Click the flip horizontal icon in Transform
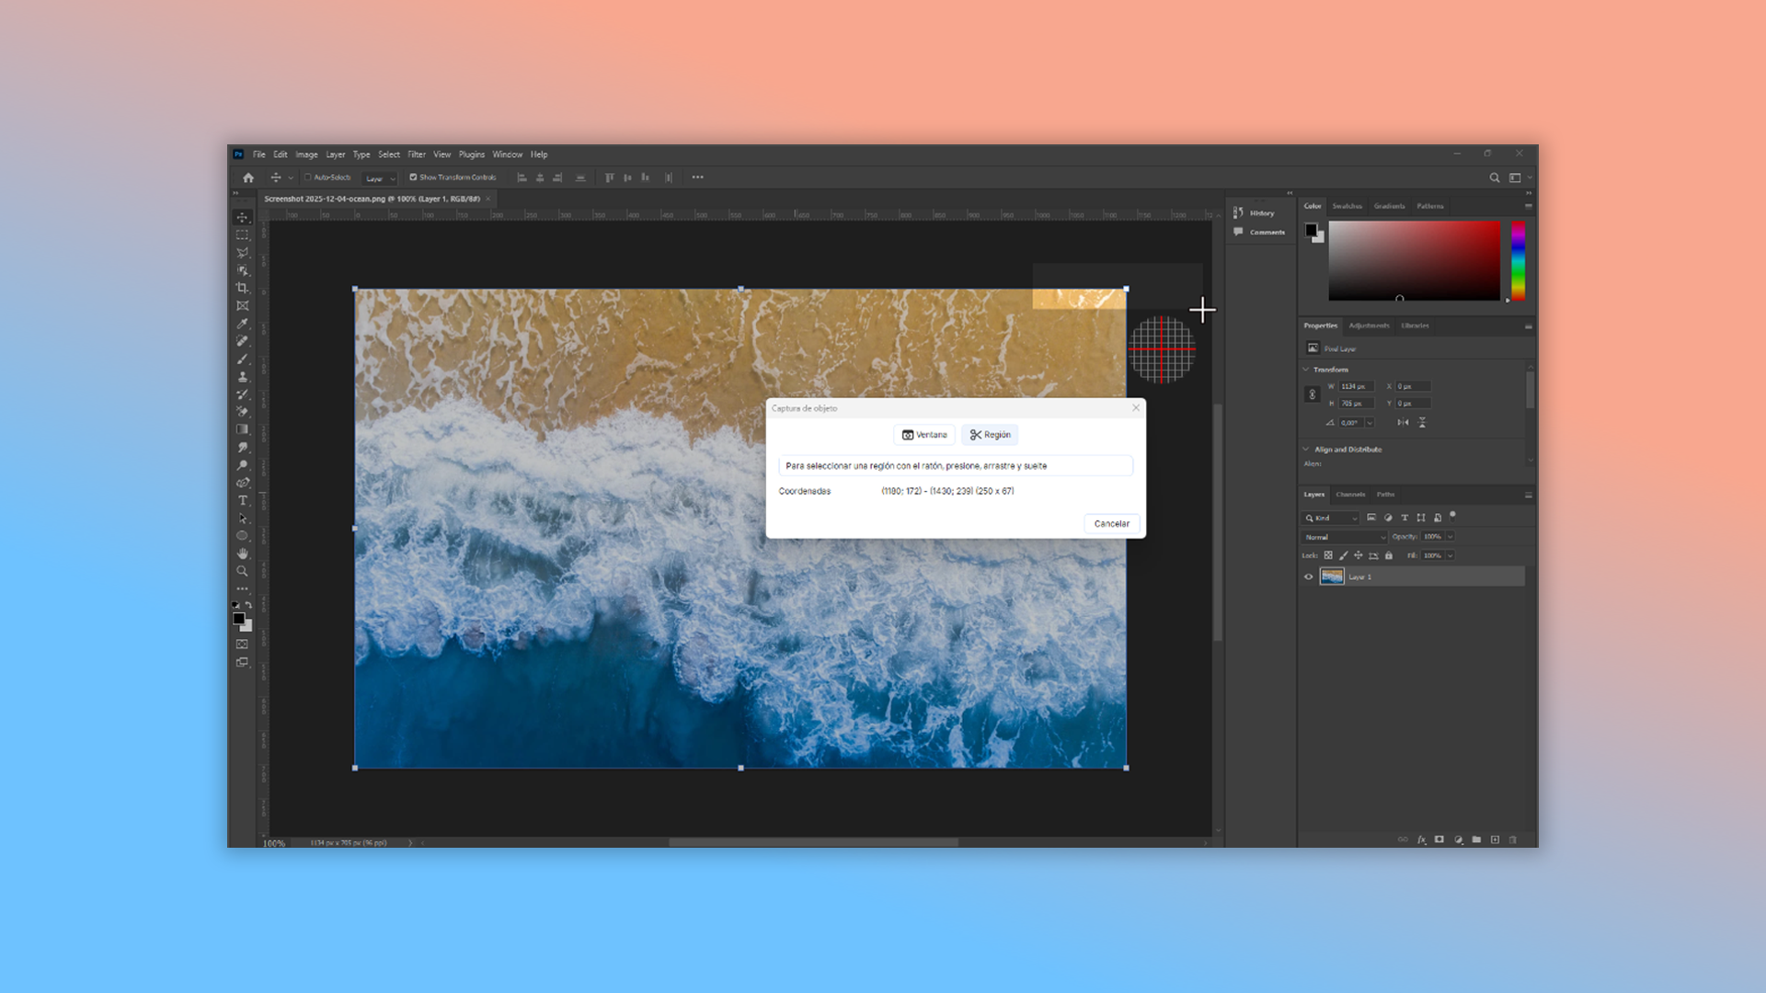The width and height of the screenshot is (1766, 993). coord(1403,422)
